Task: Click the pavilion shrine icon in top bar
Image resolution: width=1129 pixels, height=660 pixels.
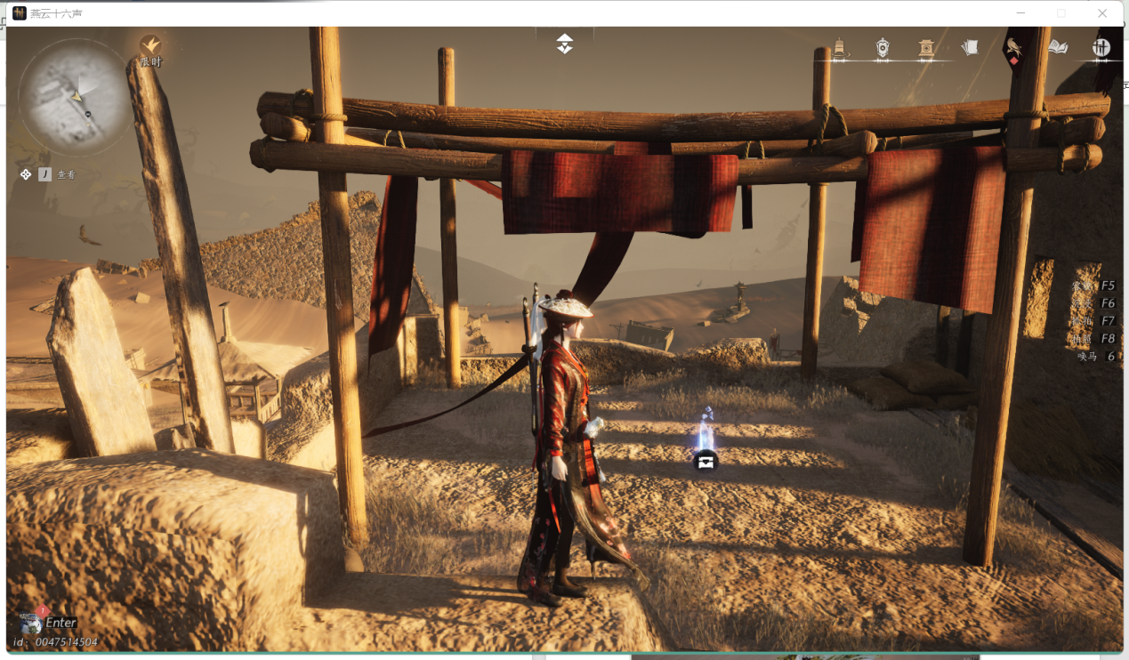Action: [x=926, y=48]
